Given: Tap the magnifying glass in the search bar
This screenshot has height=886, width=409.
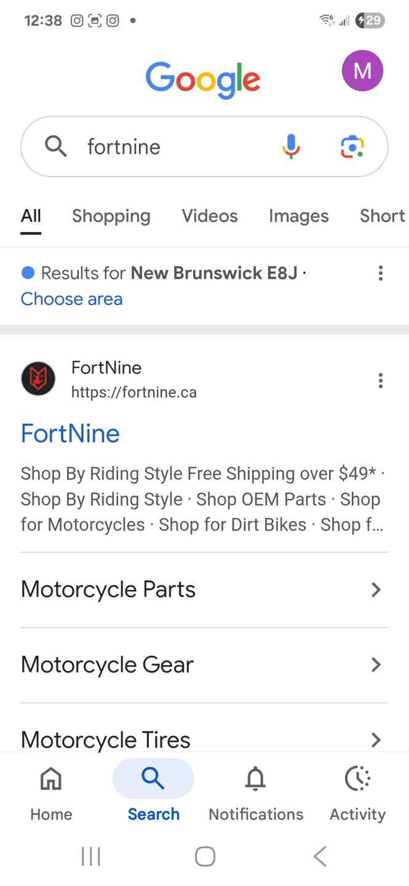Looking at the screenshot, I should (x=55, y=146).
